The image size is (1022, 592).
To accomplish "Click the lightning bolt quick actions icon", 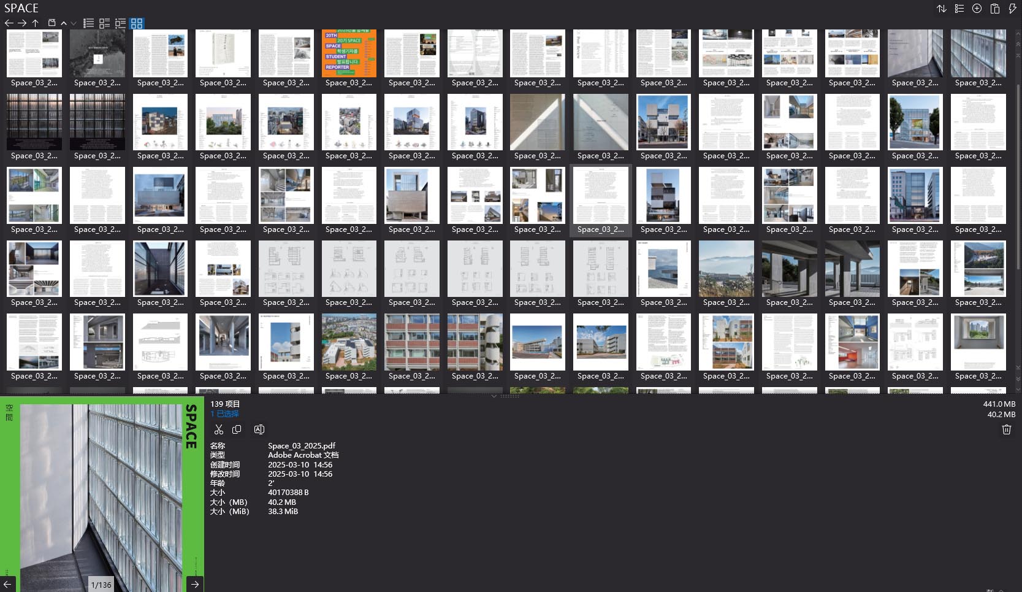I will pyautogui.click(x=1012, y=9).
